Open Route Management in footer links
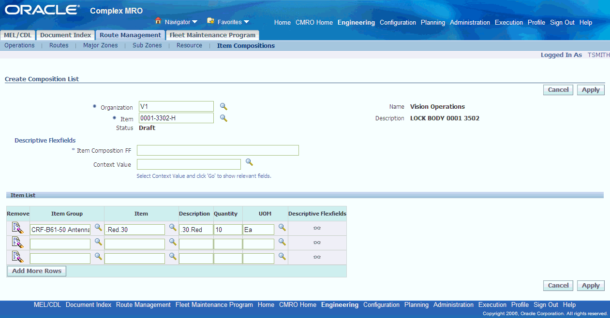The width and height of the screenshot is (610, 318). 143,305
